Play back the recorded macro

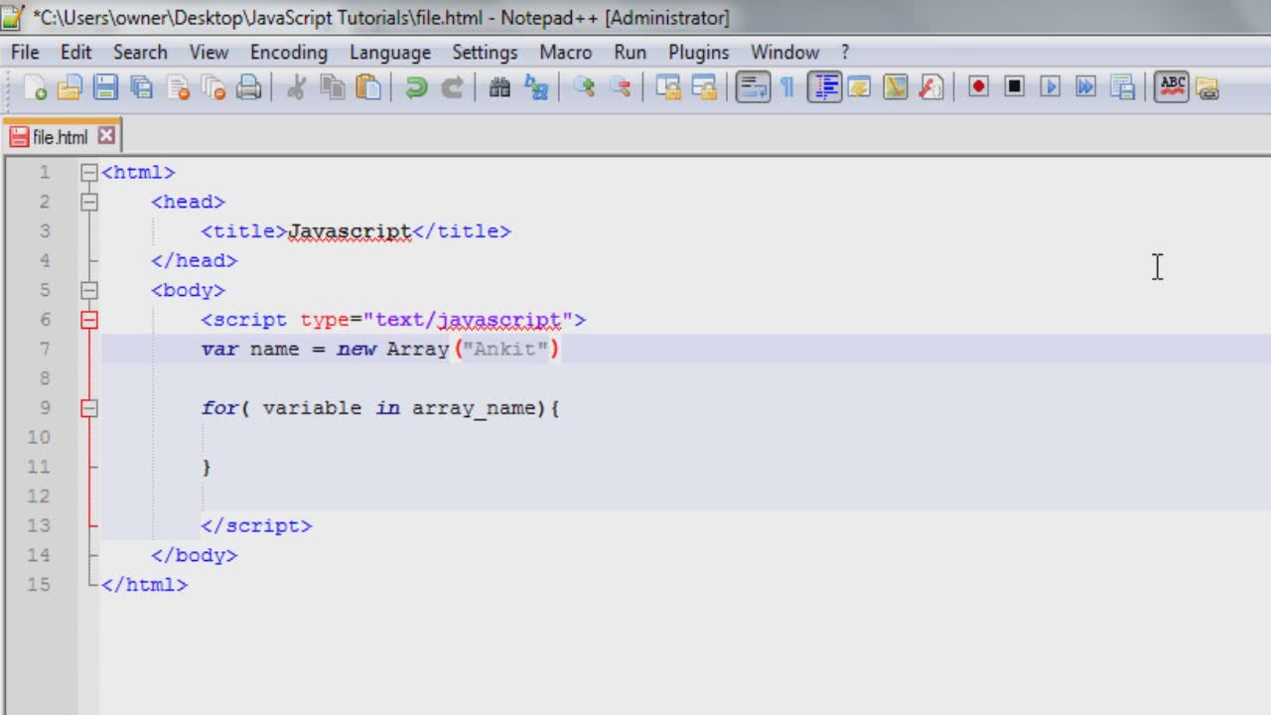click(1050, 87)
